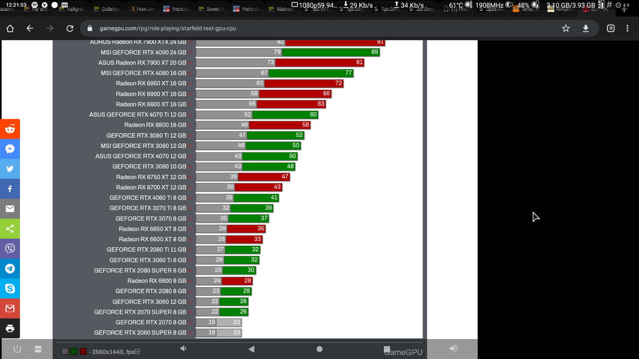Navigate back in the browser

click(x=30, y=28)
